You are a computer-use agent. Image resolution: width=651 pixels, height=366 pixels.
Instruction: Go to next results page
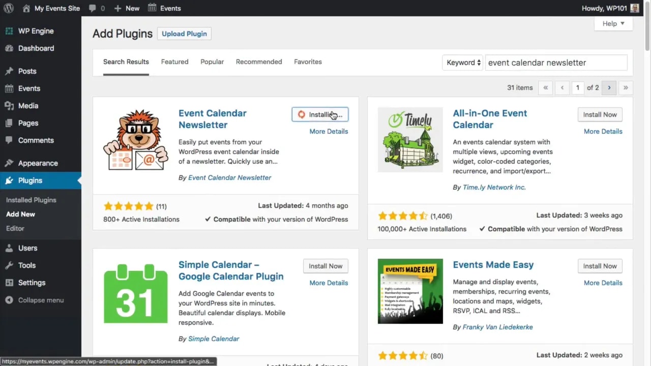click(609, 87)
